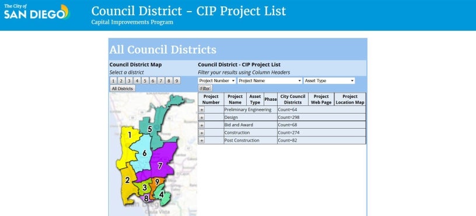Select district 7 button
476x216 pixels.
[x=160, y=80]
